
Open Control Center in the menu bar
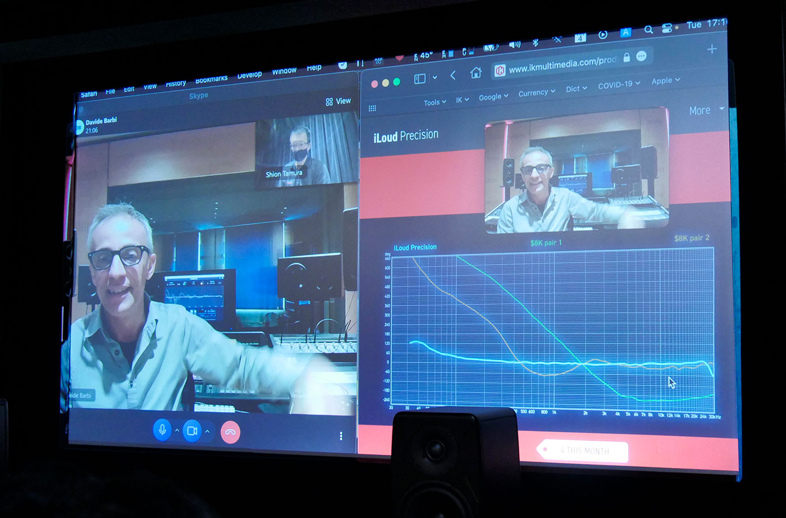667,28
